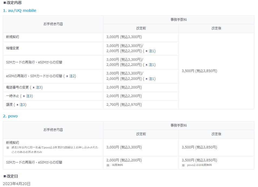Click the arrow icon beside 注1 in SIMカードの再発行 row
This screenshot has width=258, height=187.
(x=147, y=65)
